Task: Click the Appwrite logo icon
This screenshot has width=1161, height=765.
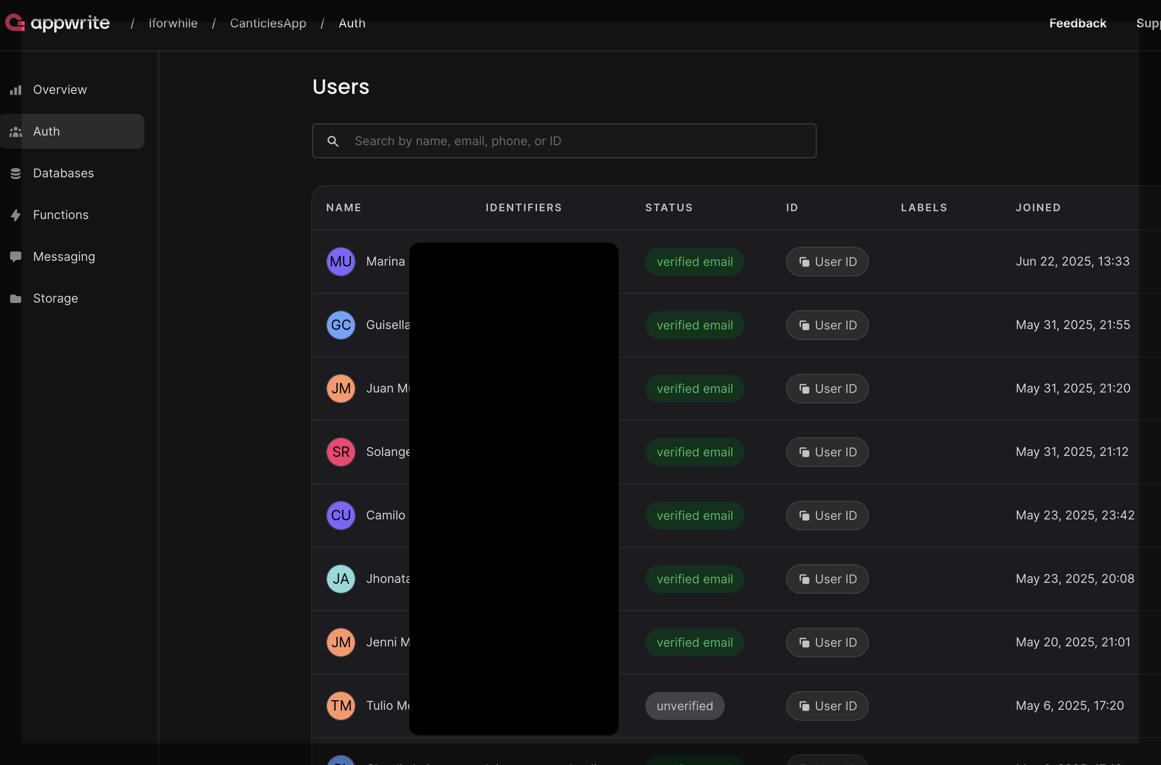Action: [15, 23]
